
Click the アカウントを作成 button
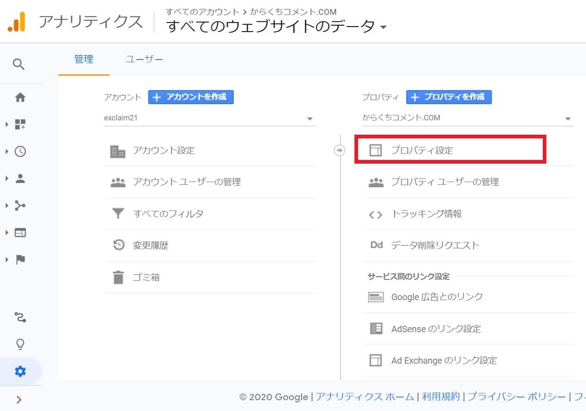point(191,97)
